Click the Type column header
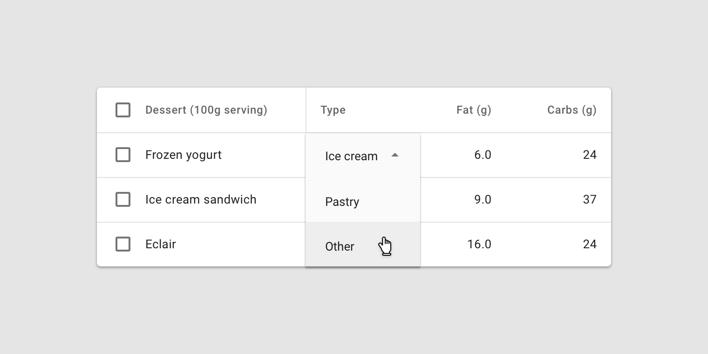The height and width of the screenshot is (354, 708). pos(333,110)
